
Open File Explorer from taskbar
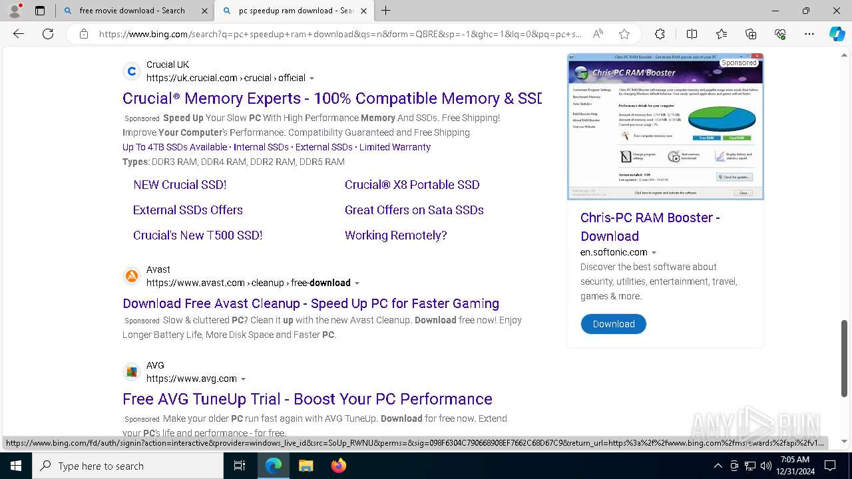pos(306,466)
